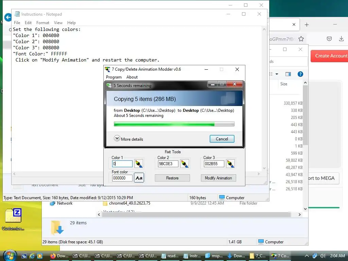Select Network in Explorer navigation pane
348x261 pixels.
61,203
